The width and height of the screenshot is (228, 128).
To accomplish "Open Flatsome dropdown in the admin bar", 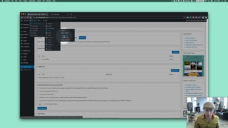I will tap(33, 21).
